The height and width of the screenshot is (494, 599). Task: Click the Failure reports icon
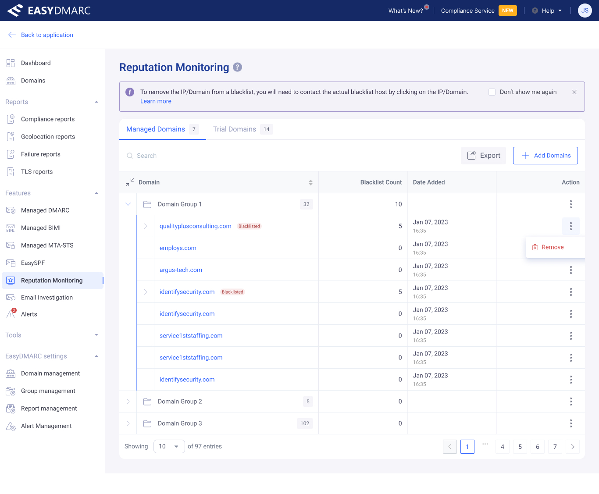pyautogui.click(x=11, y=154)
